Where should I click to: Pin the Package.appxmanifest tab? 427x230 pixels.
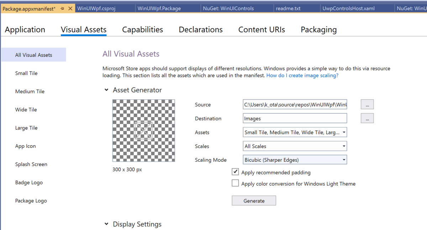click(x=62, y=9)
